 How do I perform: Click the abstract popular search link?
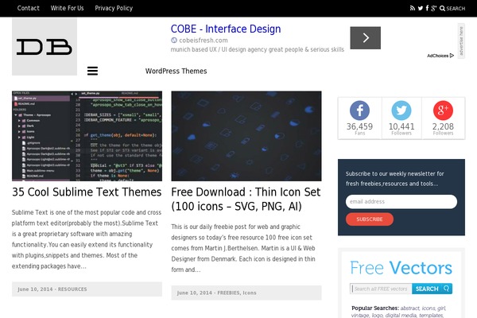point(409,308)
